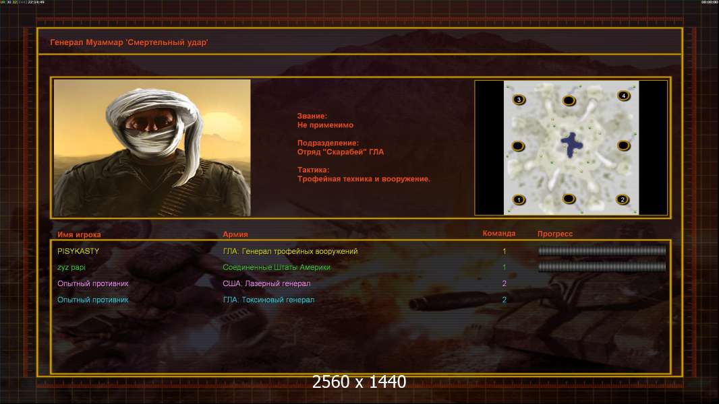719x404 pixels.
Task: Click the Армия column header
Action: click(x=235, y=234)
